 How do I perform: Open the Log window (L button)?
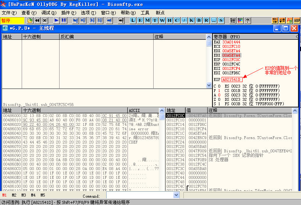click(133, 20)
